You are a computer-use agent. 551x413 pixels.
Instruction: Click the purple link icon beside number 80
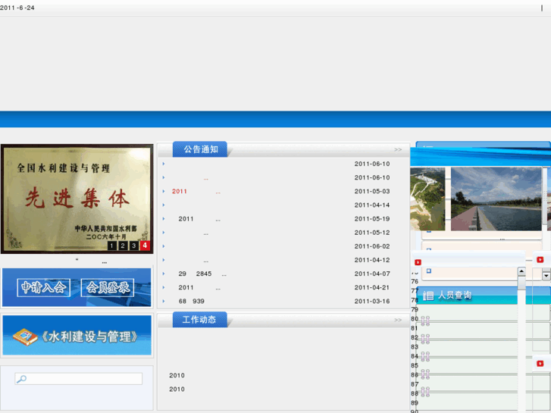point(425,321)
